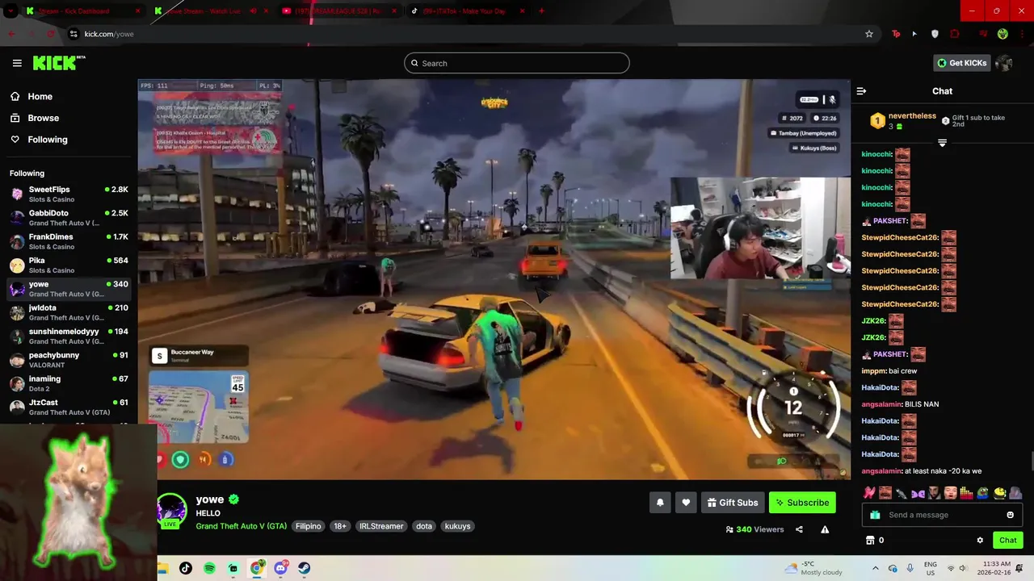Open the Kick hamburger sidebar menu
Screen dimensions: 1034x581
[x=17, y=63]
